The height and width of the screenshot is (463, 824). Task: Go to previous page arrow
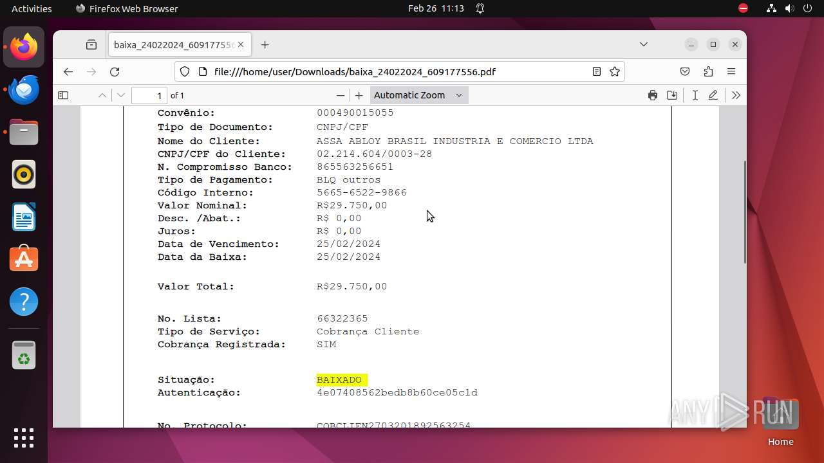102,95
